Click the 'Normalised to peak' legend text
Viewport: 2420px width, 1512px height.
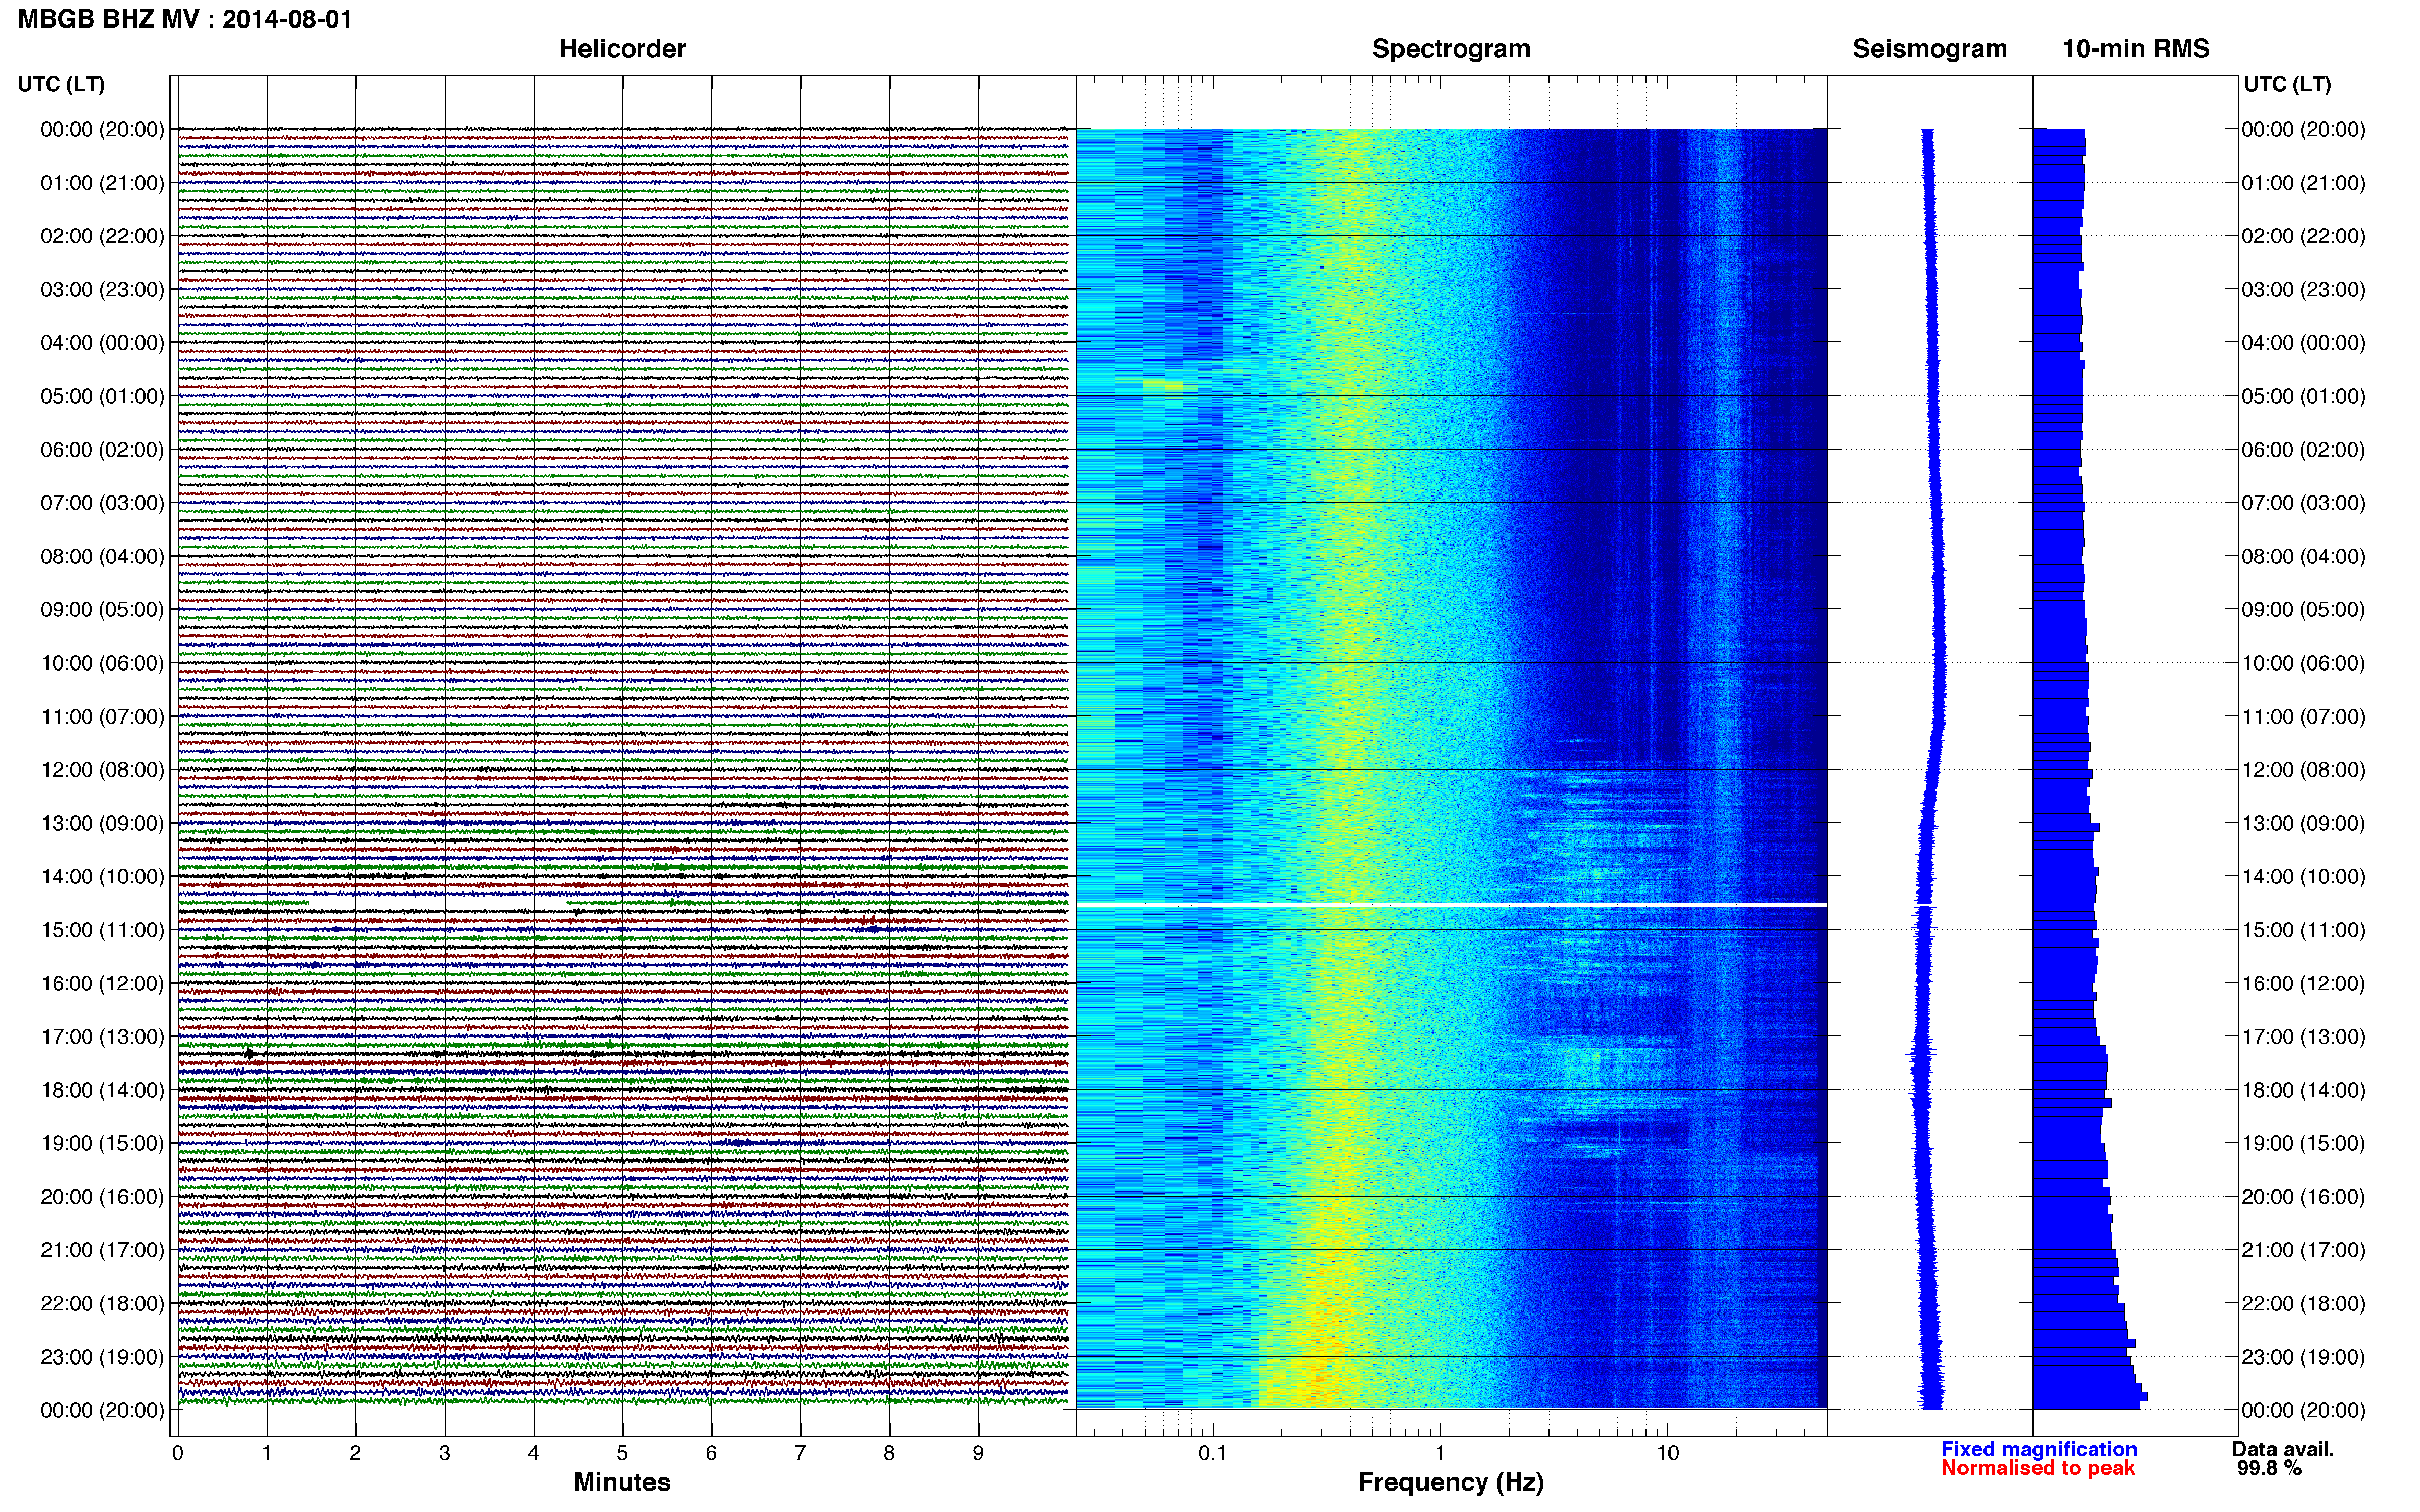point(2038,1468)
